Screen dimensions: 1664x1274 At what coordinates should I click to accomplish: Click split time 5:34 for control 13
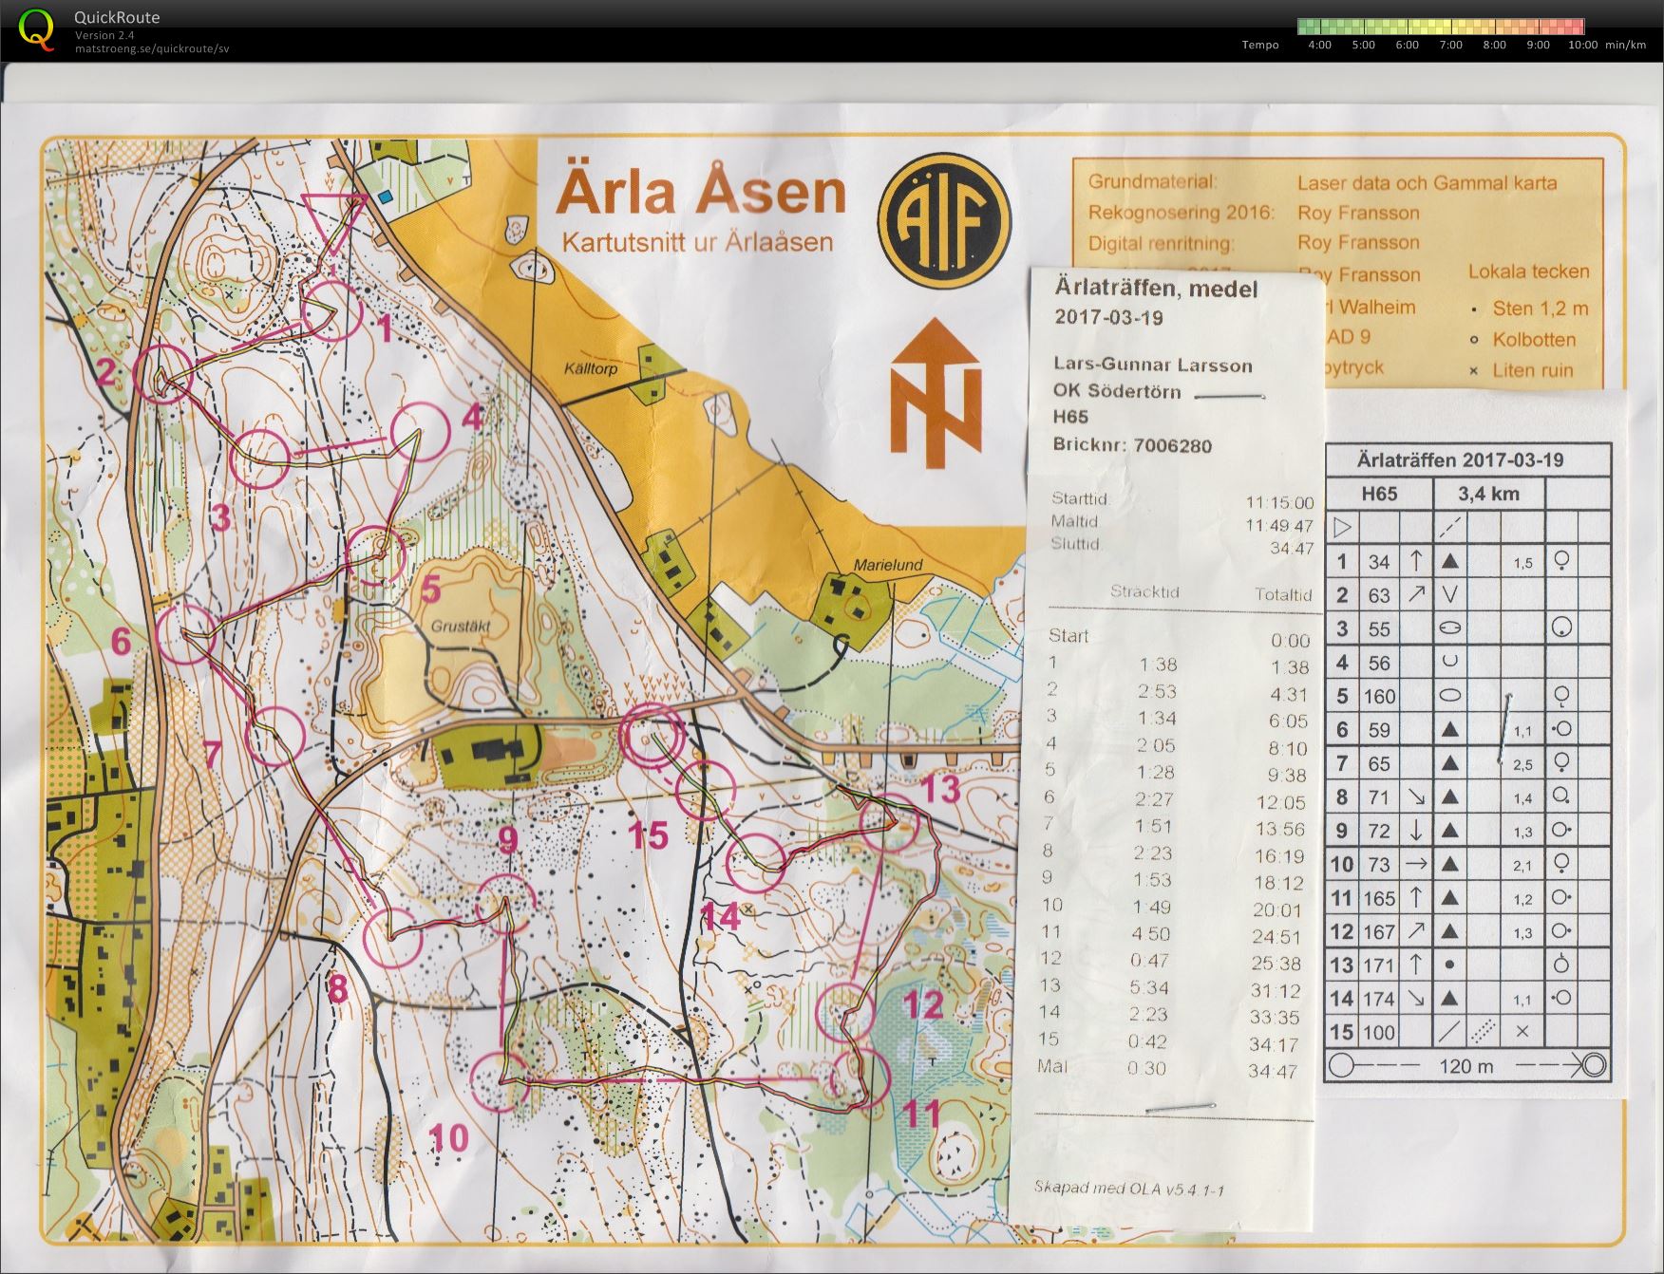click(x=1150, y=987)
